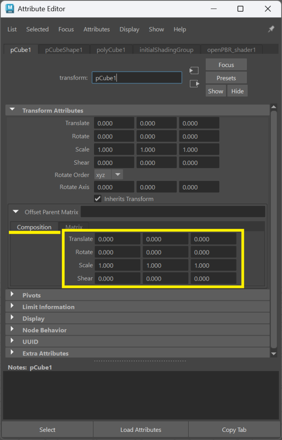This screenshot has width=282, height=440.
Task: Click the scroll down arrow of scrollbar
Action: (274, 353)
